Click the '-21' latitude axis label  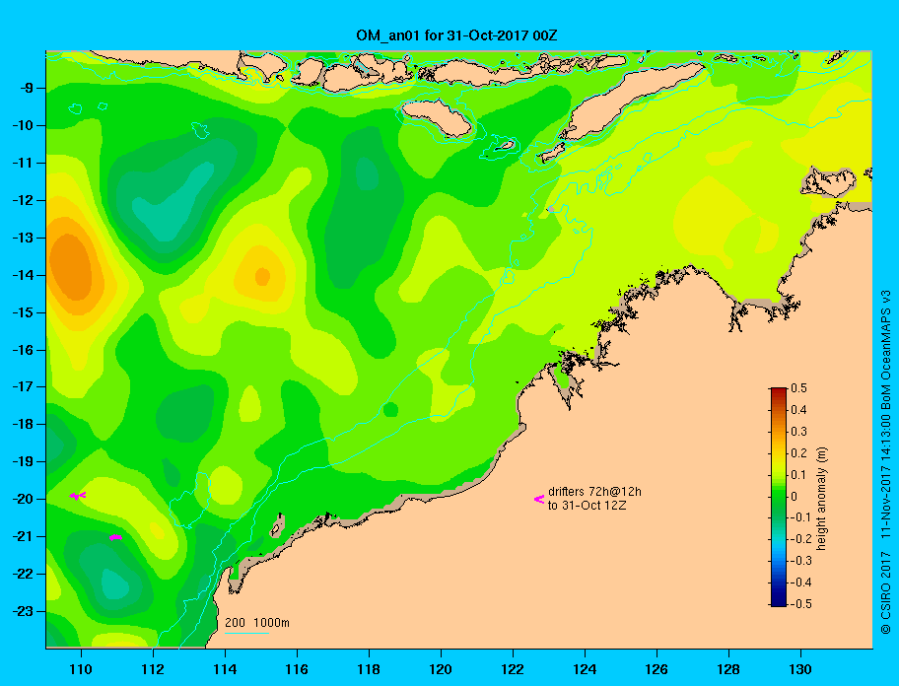[24, 537]
